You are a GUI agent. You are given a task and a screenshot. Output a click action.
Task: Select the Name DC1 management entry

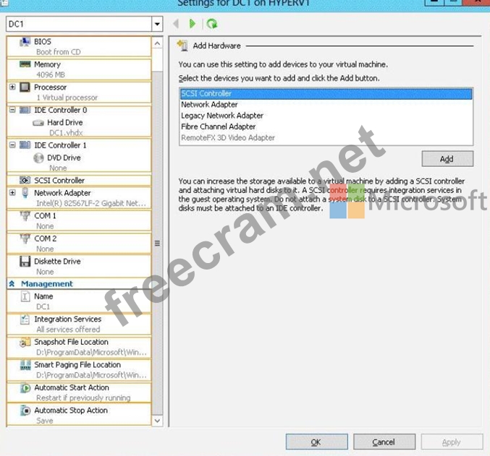click(x=79, y=301)
